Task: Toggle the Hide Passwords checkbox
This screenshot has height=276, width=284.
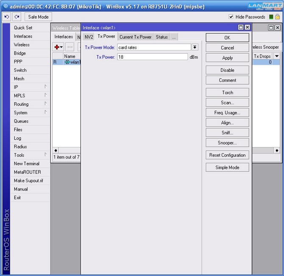Action: pos(231,17)
